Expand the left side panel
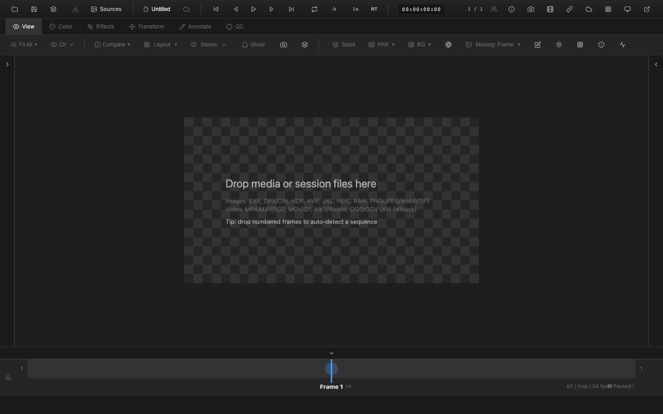Image resolution: width=663 pixels, height=414 pixels. pos(7,64)
